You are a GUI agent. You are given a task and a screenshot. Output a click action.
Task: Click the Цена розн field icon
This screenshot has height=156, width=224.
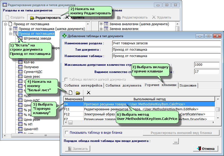(20, 120)
